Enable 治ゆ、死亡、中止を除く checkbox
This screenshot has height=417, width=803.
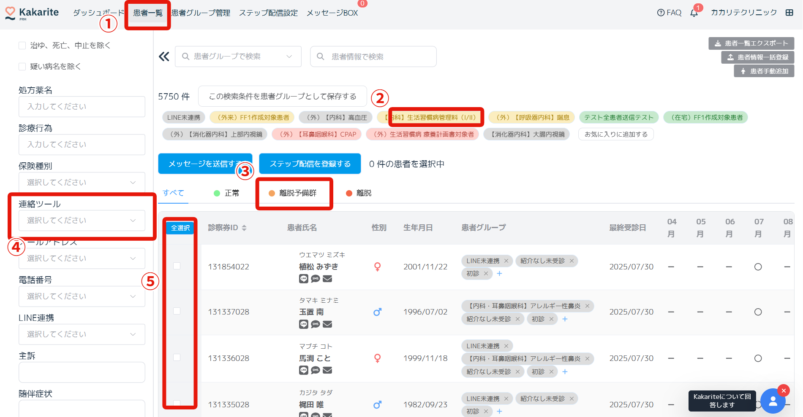pos(22,46)
